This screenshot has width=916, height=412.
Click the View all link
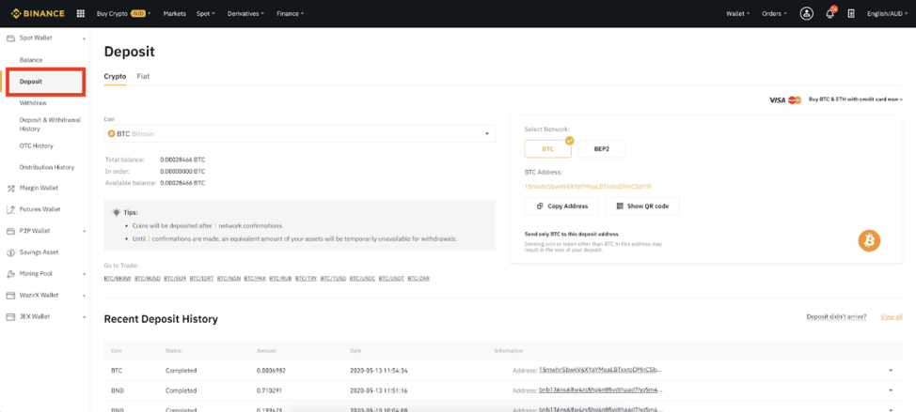tap(892, 316)
